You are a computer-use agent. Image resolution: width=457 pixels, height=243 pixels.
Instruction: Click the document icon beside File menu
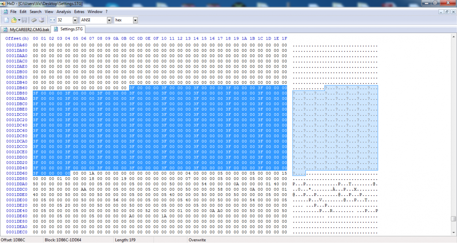[x=5, y=12]
